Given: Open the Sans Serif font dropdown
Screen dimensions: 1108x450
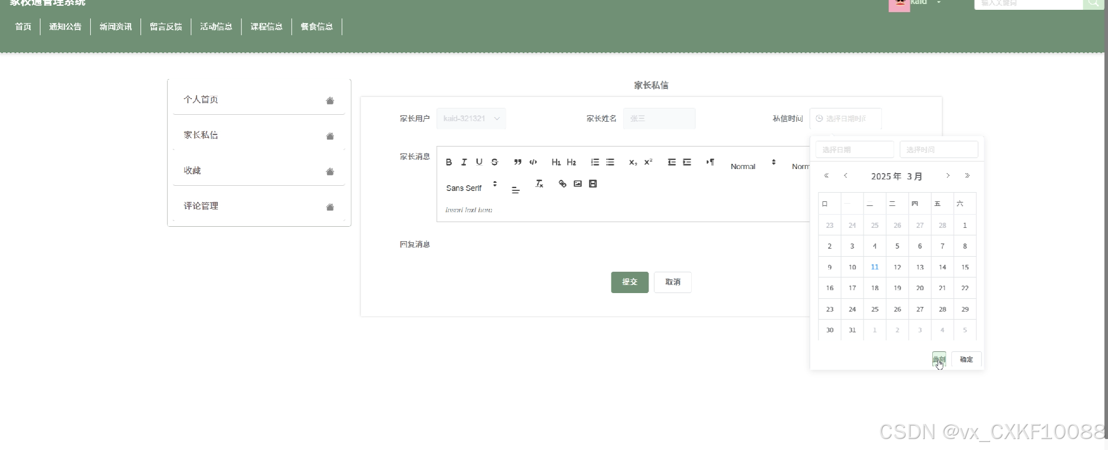Looking at the screenshot, I should [472, 187].
